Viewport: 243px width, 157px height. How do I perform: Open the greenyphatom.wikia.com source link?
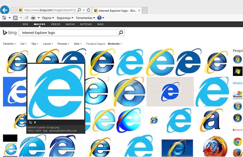[x=63, y=131]
